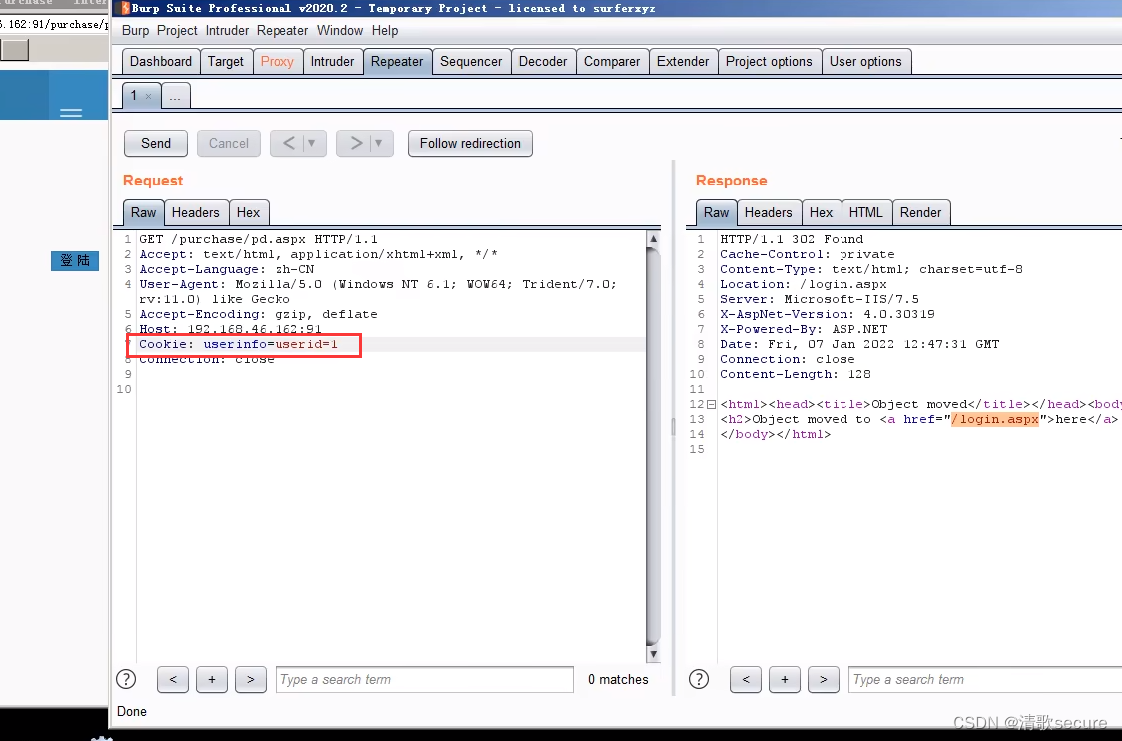Open the forward history dropdown arrow

click(379, 143)
